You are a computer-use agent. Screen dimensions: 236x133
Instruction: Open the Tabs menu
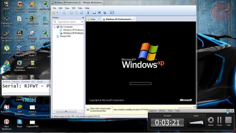[x=80, y=8]
